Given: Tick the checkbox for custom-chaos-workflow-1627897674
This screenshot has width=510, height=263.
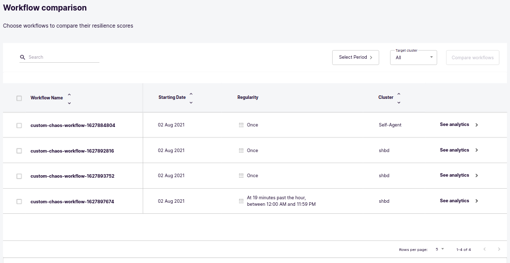Looking at the screenshot, I should pos(19,201).
